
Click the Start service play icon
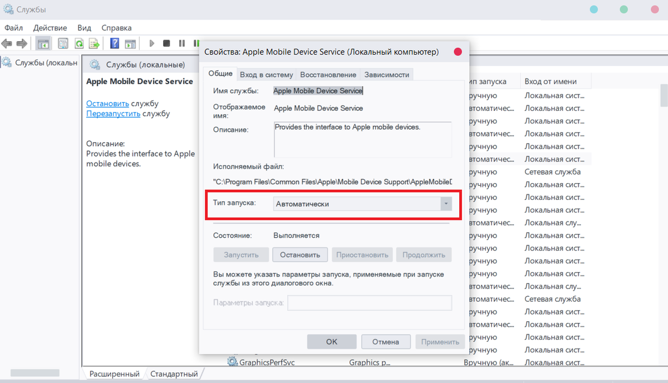[x=152, y=43]
